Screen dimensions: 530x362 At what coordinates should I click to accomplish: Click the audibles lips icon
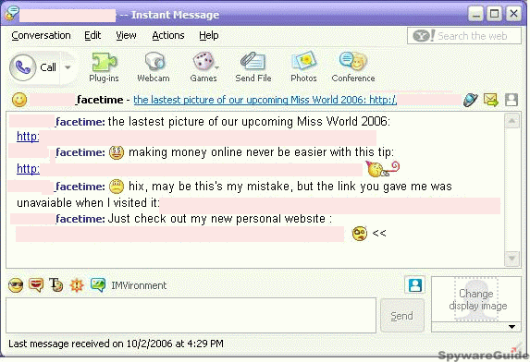click(36, 285)
